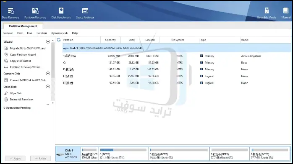Click the sidebar scroll-down arrow
The height and width of the screenshot is (164, 293).
pos(53,103)
